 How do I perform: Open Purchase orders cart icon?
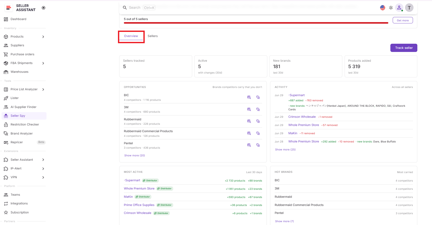click(6, 54)
